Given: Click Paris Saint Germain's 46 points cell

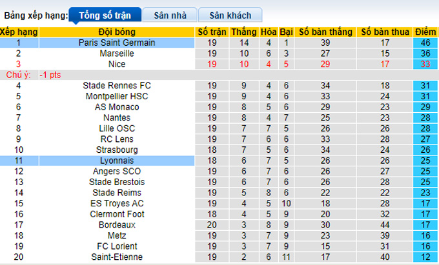Looking at the screenshot, I should tap(425, 43).
